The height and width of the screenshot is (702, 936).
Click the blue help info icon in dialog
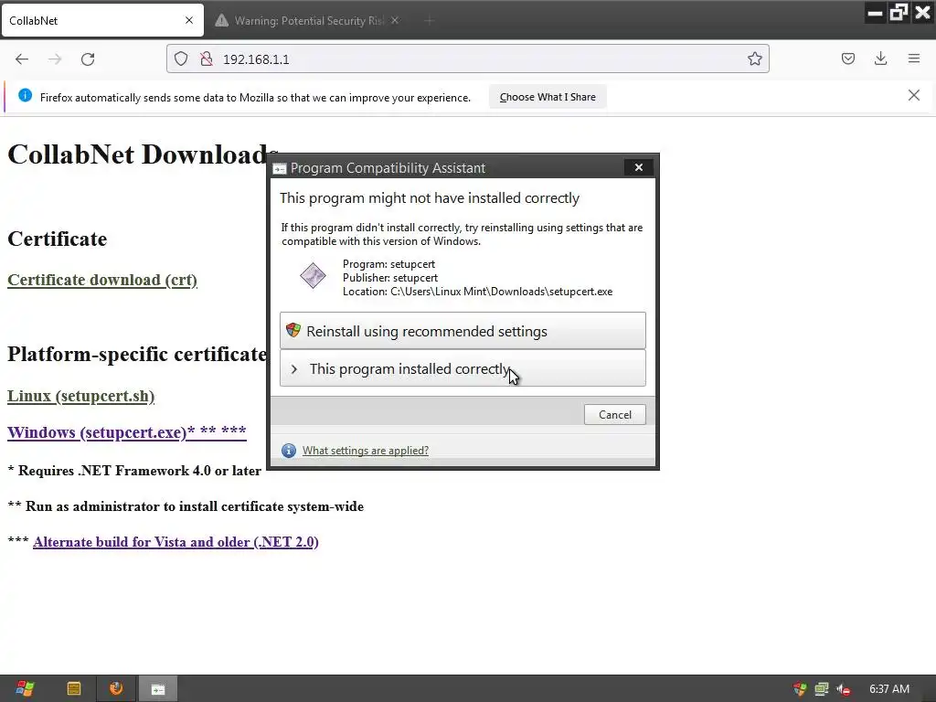[288, 451]
